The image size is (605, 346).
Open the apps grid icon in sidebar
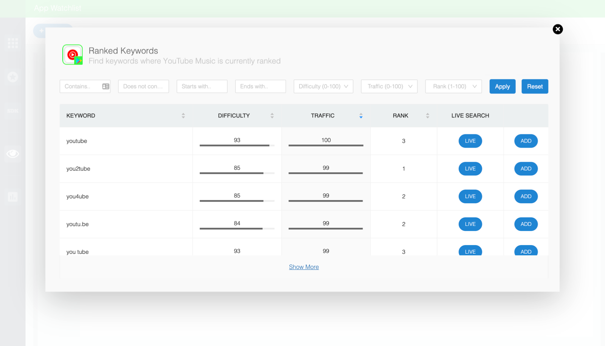click(13, 43)
